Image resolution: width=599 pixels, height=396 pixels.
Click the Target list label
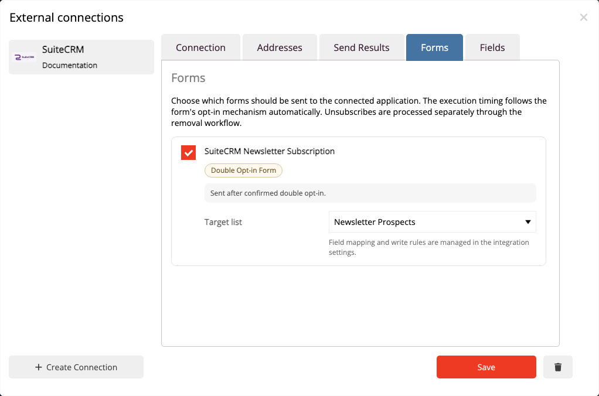point(223,222)
